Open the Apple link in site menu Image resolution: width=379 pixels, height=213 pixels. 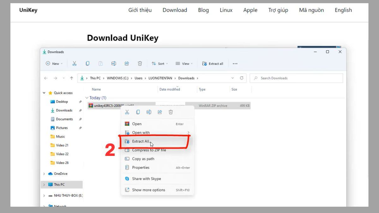[250, 10]
